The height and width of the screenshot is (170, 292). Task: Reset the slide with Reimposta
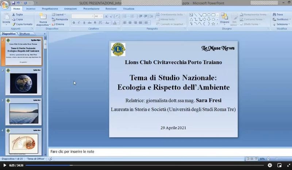click(x=60, y=19)
